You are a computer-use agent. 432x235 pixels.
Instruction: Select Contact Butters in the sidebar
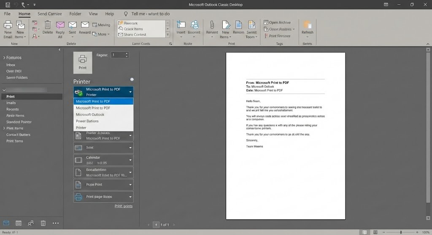click(x=18, y=135)
